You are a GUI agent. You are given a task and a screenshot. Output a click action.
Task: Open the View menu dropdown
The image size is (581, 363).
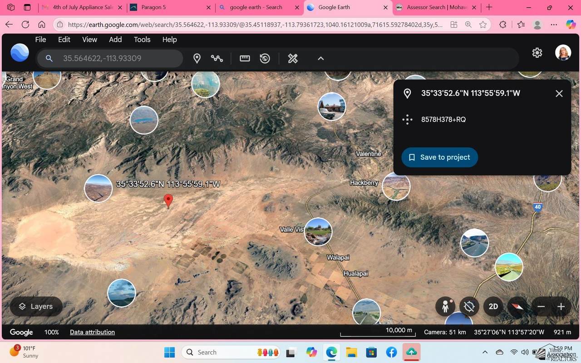(89, 39)
